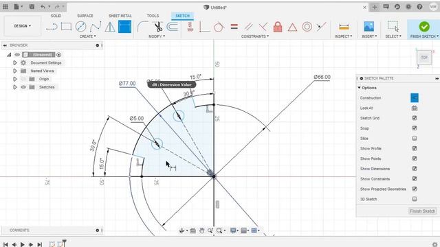Toggle the Show Dimensions checkbox

point(415,169)
